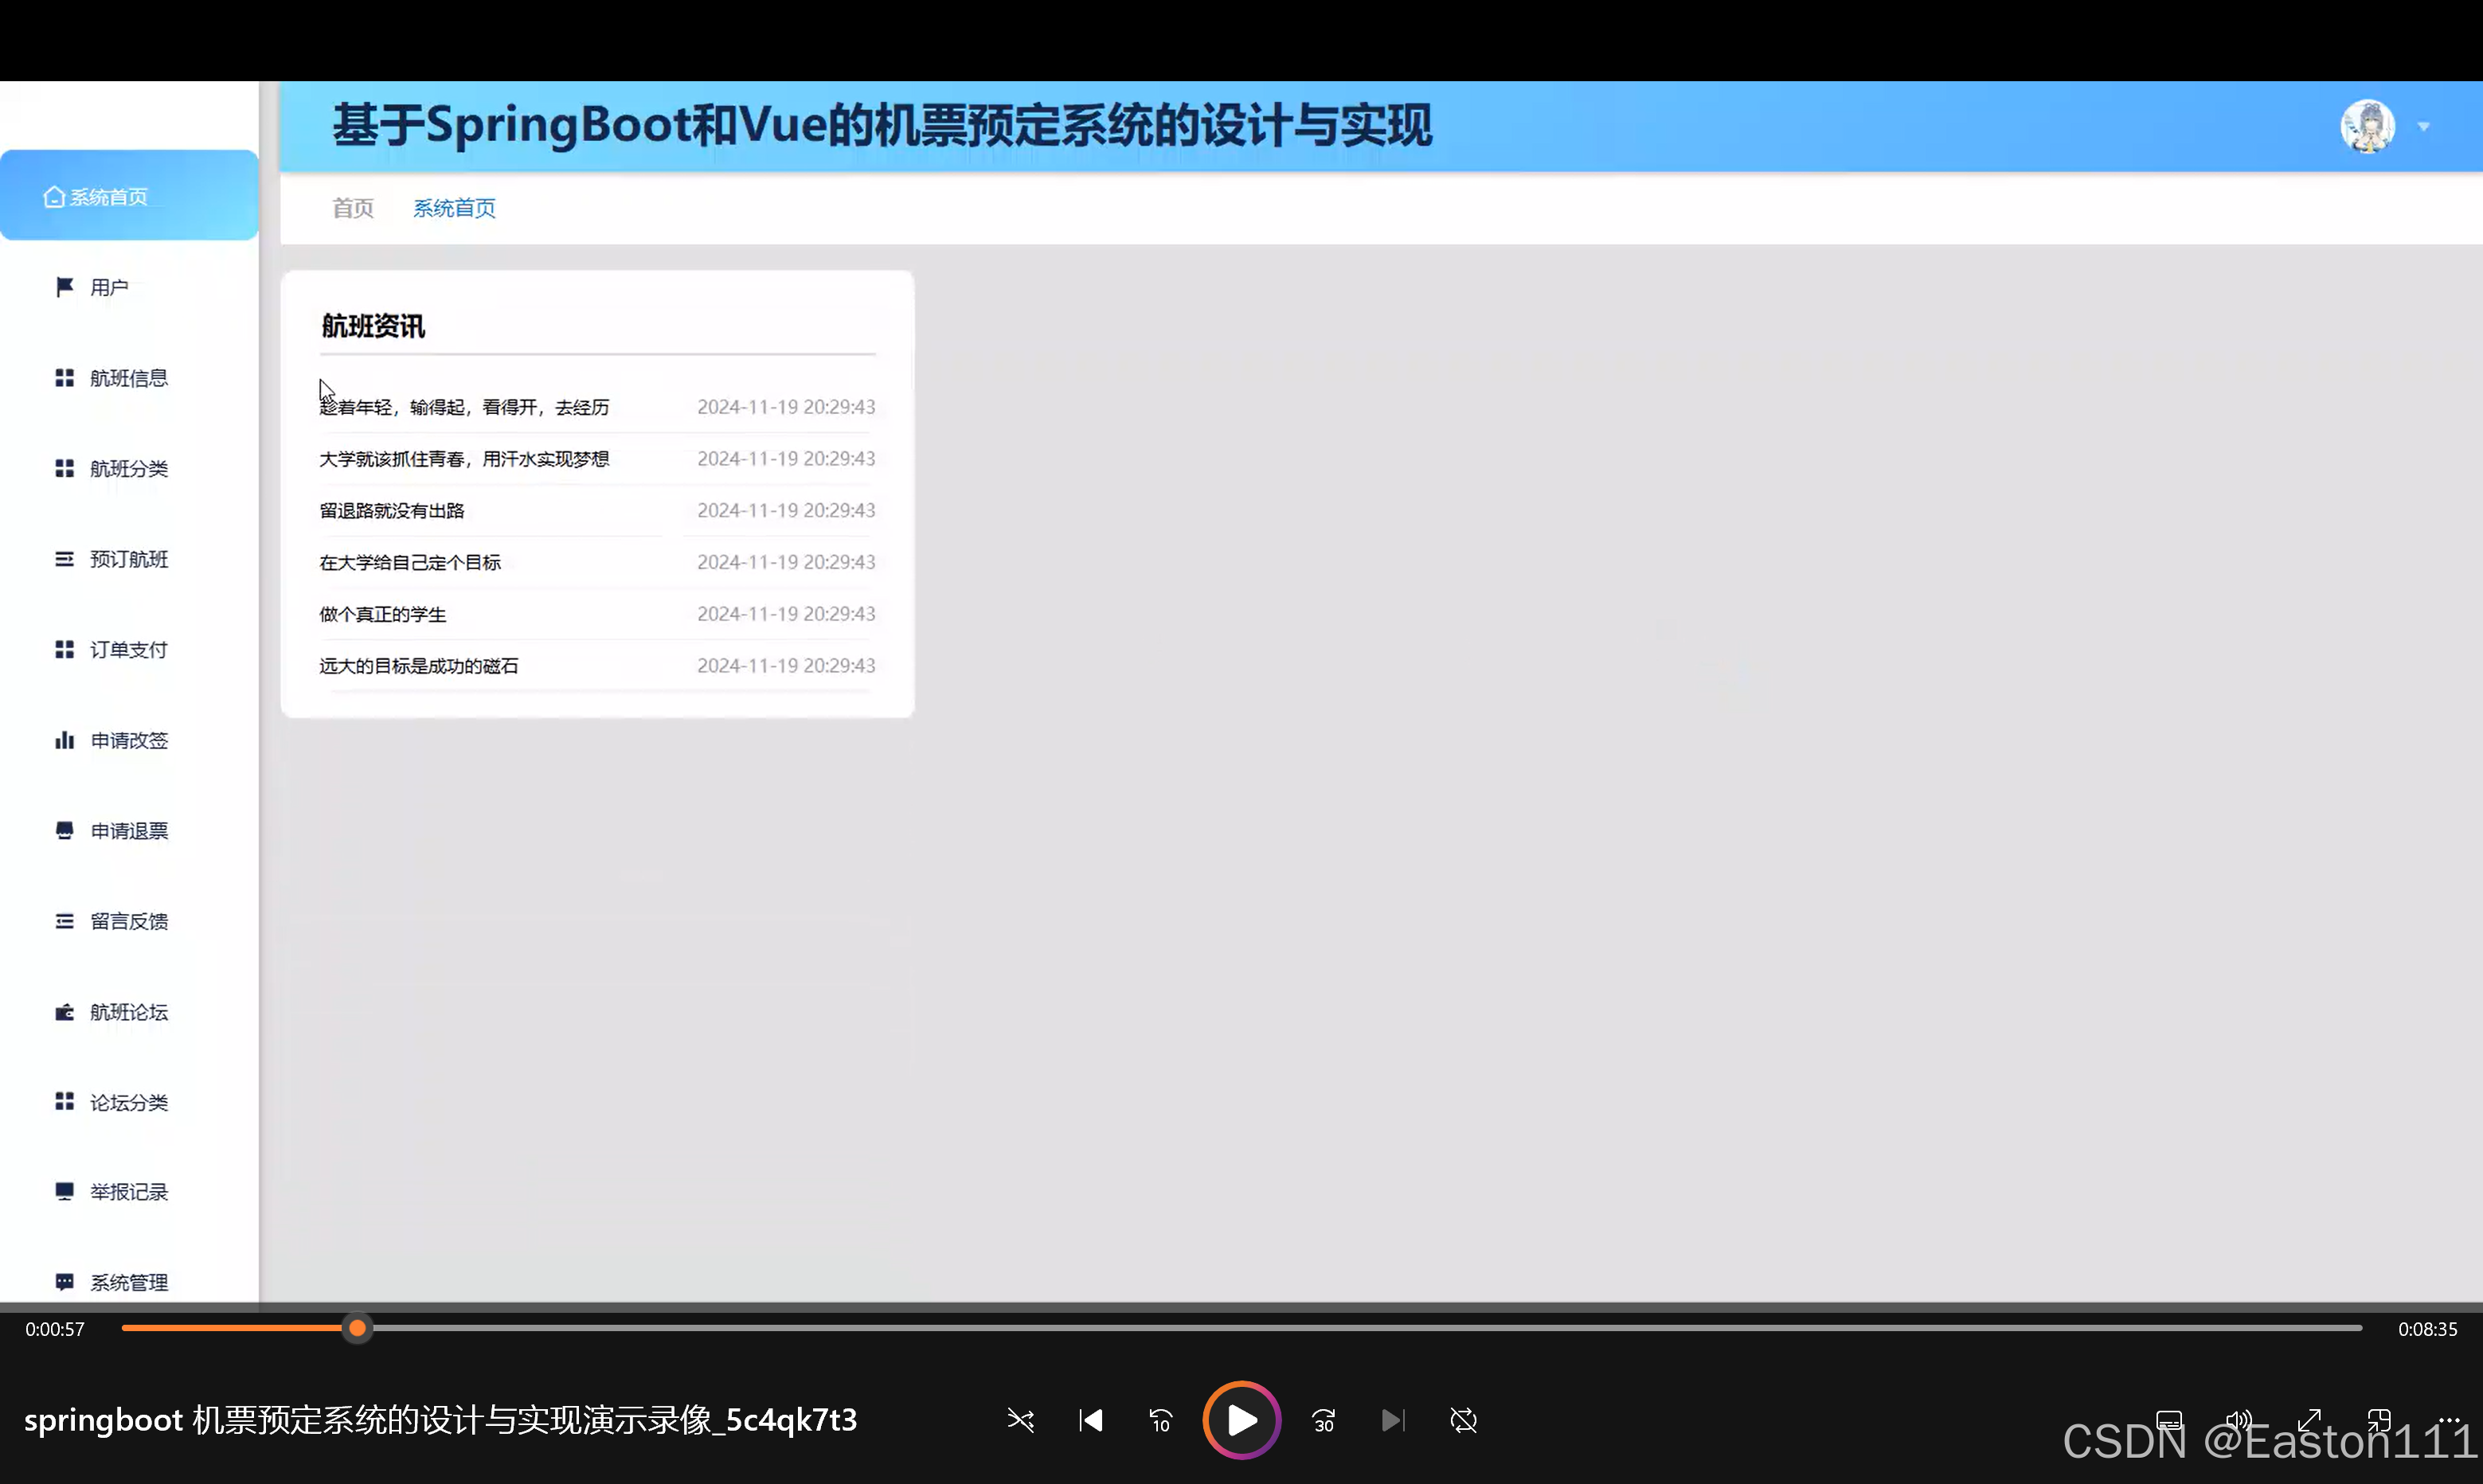Go to the next track
Viewport: 2483px width, 1484px height.
tap(1393, 1420)
